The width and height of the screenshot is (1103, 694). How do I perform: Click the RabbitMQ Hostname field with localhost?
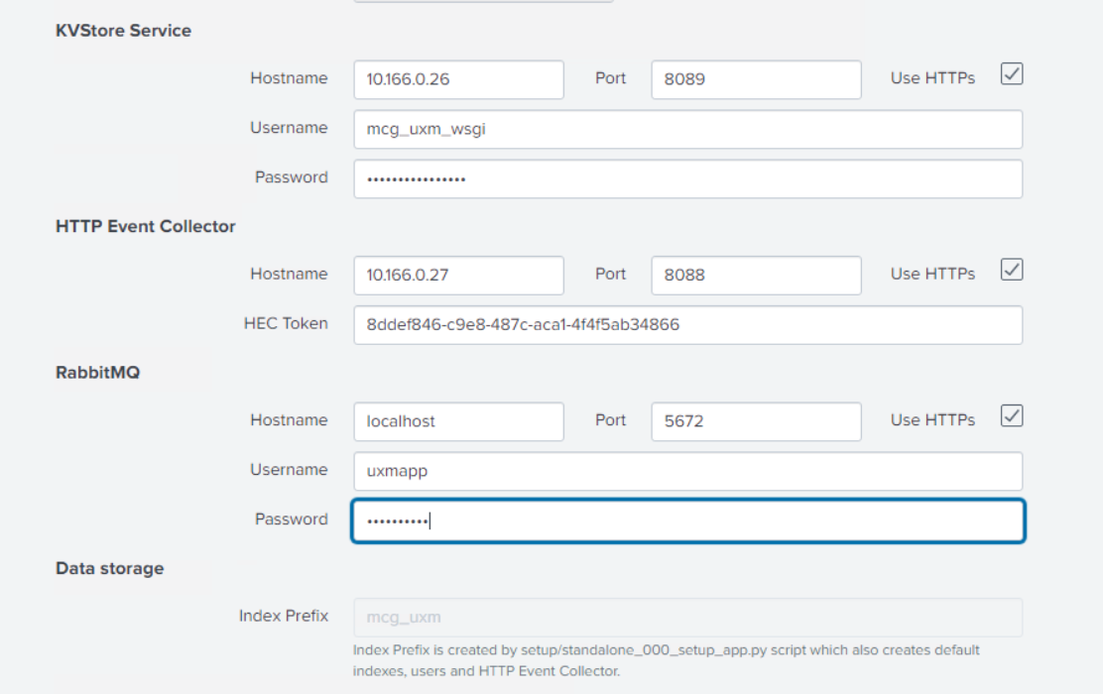(x=458, y=421)
